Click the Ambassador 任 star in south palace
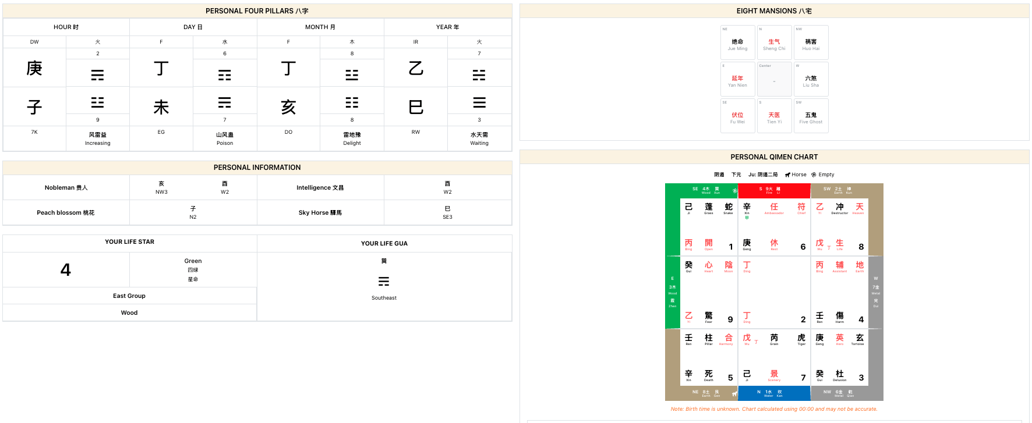 (774, 208)
